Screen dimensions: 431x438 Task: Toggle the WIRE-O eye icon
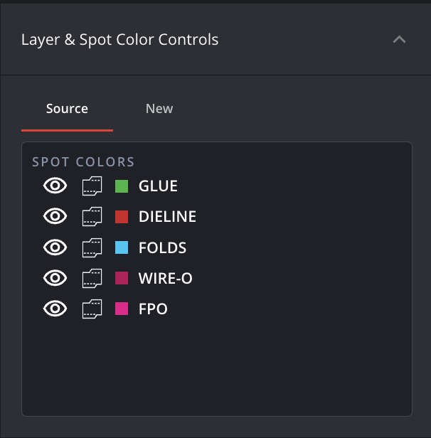(55, 278)
